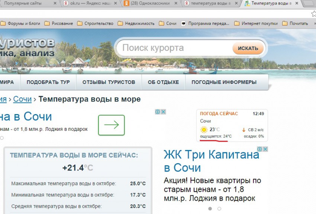
Task: Close the Популярные сайты tab
Action: 55,3
